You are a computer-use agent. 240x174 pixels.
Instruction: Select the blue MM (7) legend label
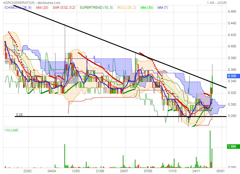tap(163, 8)
